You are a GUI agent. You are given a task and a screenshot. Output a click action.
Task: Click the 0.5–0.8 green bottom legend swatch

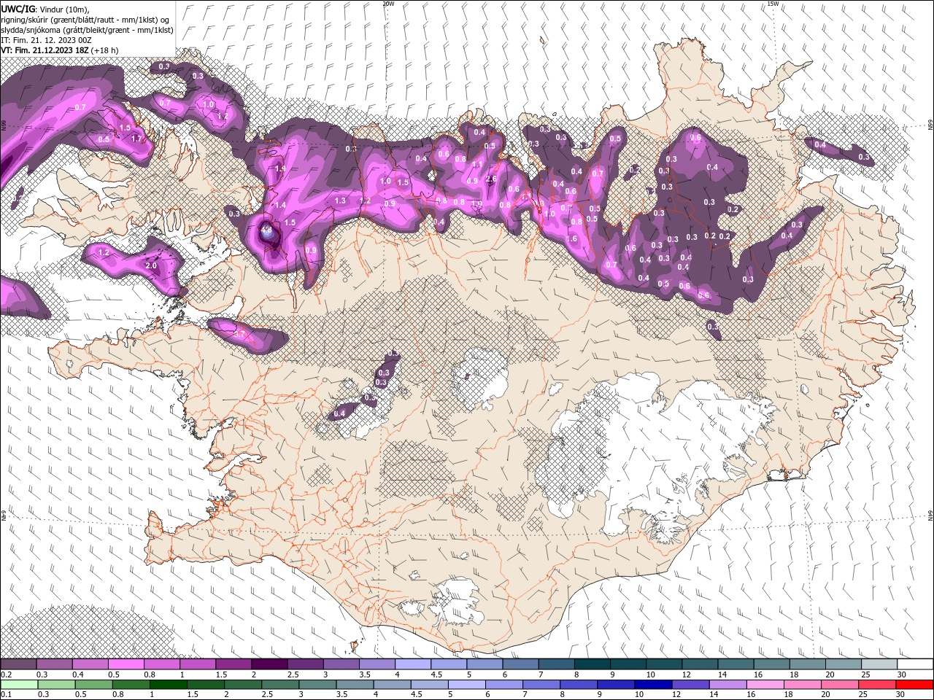click(x=93, y=685)
